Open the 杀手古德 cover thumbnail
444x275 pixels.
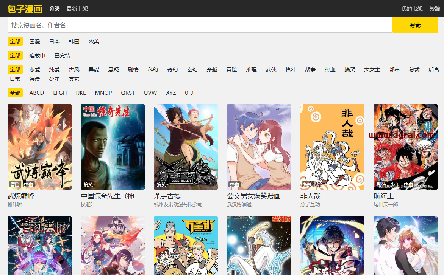coord(186,147)
